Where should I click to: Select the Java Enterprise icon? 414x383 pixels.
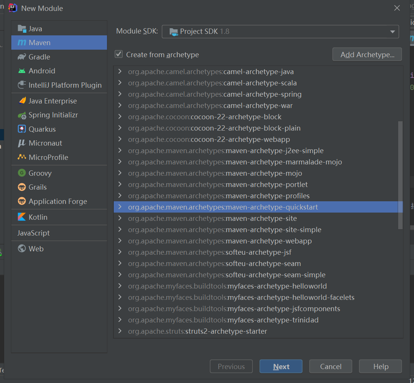22,100
